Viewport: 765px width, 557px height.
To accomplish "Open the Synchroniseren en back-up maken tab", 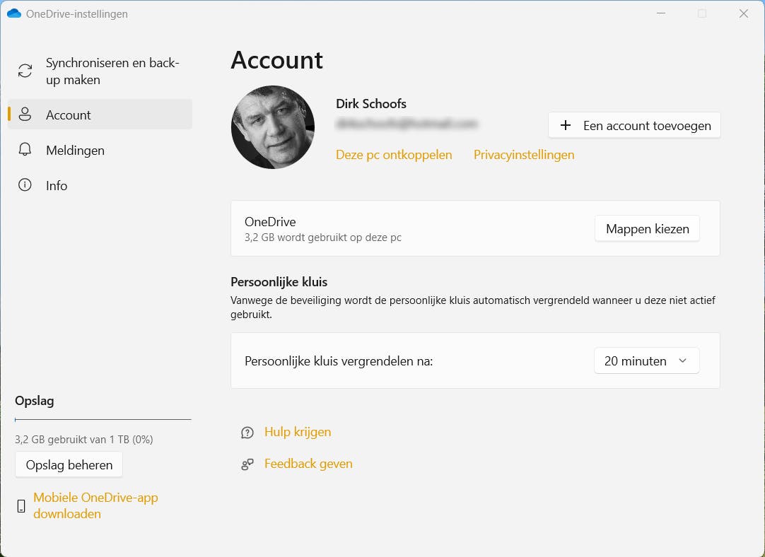I will 112,71.
